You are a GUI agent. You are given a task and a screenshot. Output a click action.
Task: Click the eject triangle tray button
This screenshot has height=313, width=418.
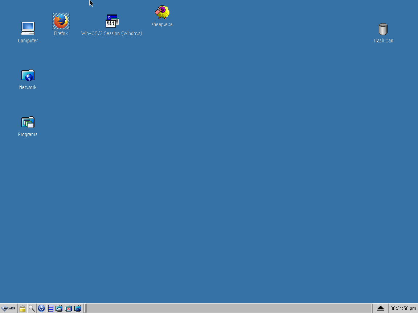pos(380,308)
